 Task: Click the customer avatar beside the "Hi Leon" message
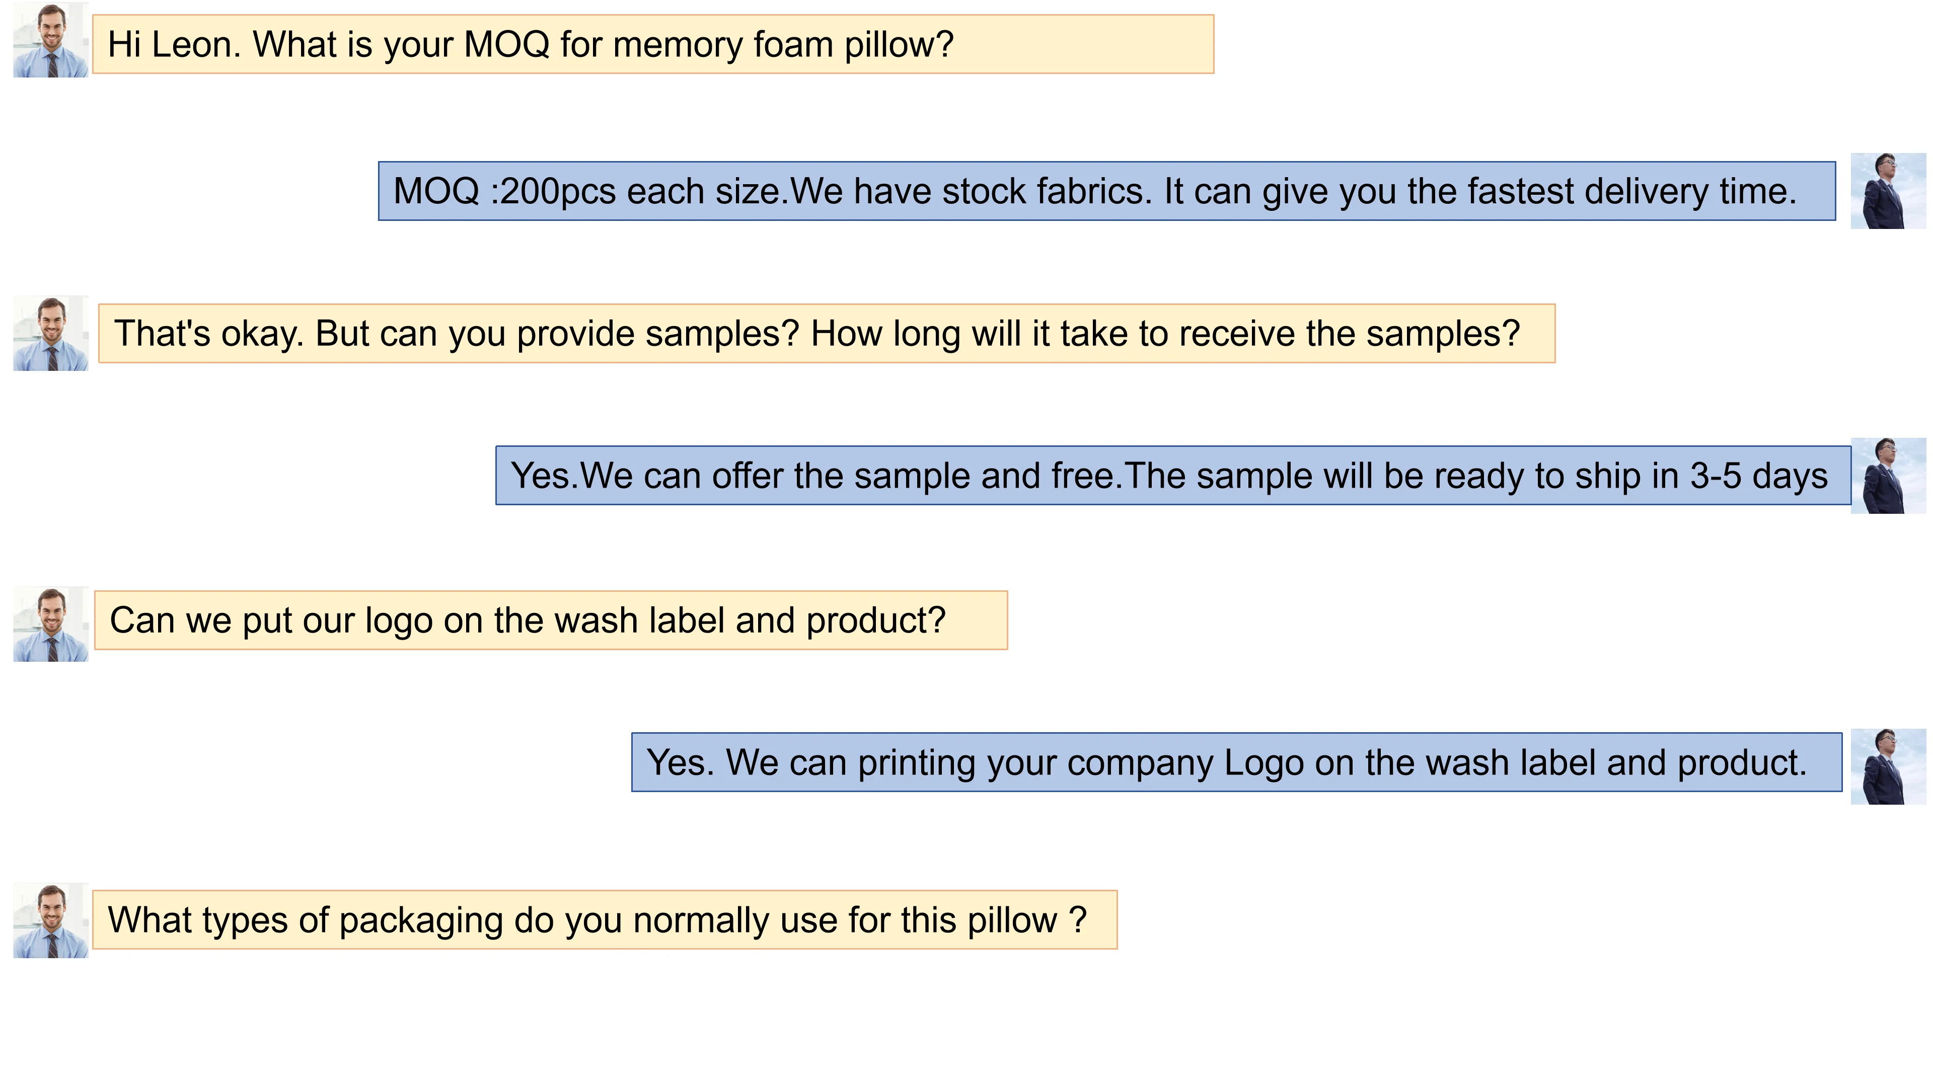tap(50, 40)
